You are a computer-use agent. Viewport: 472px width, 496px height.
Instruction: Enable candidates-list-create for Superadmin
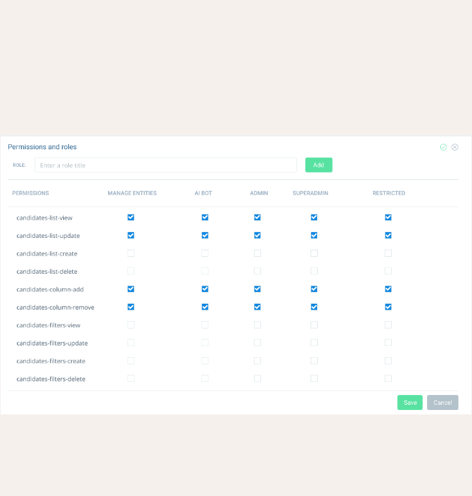(x=314, y=253)
